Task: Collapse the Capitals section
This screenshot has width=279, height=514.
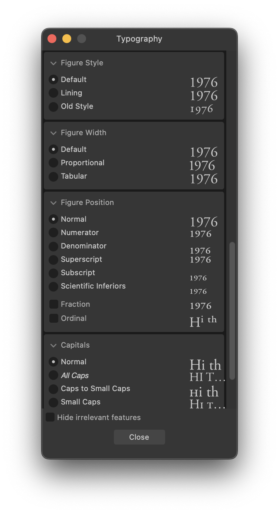Action: click(x=53, y=345)
